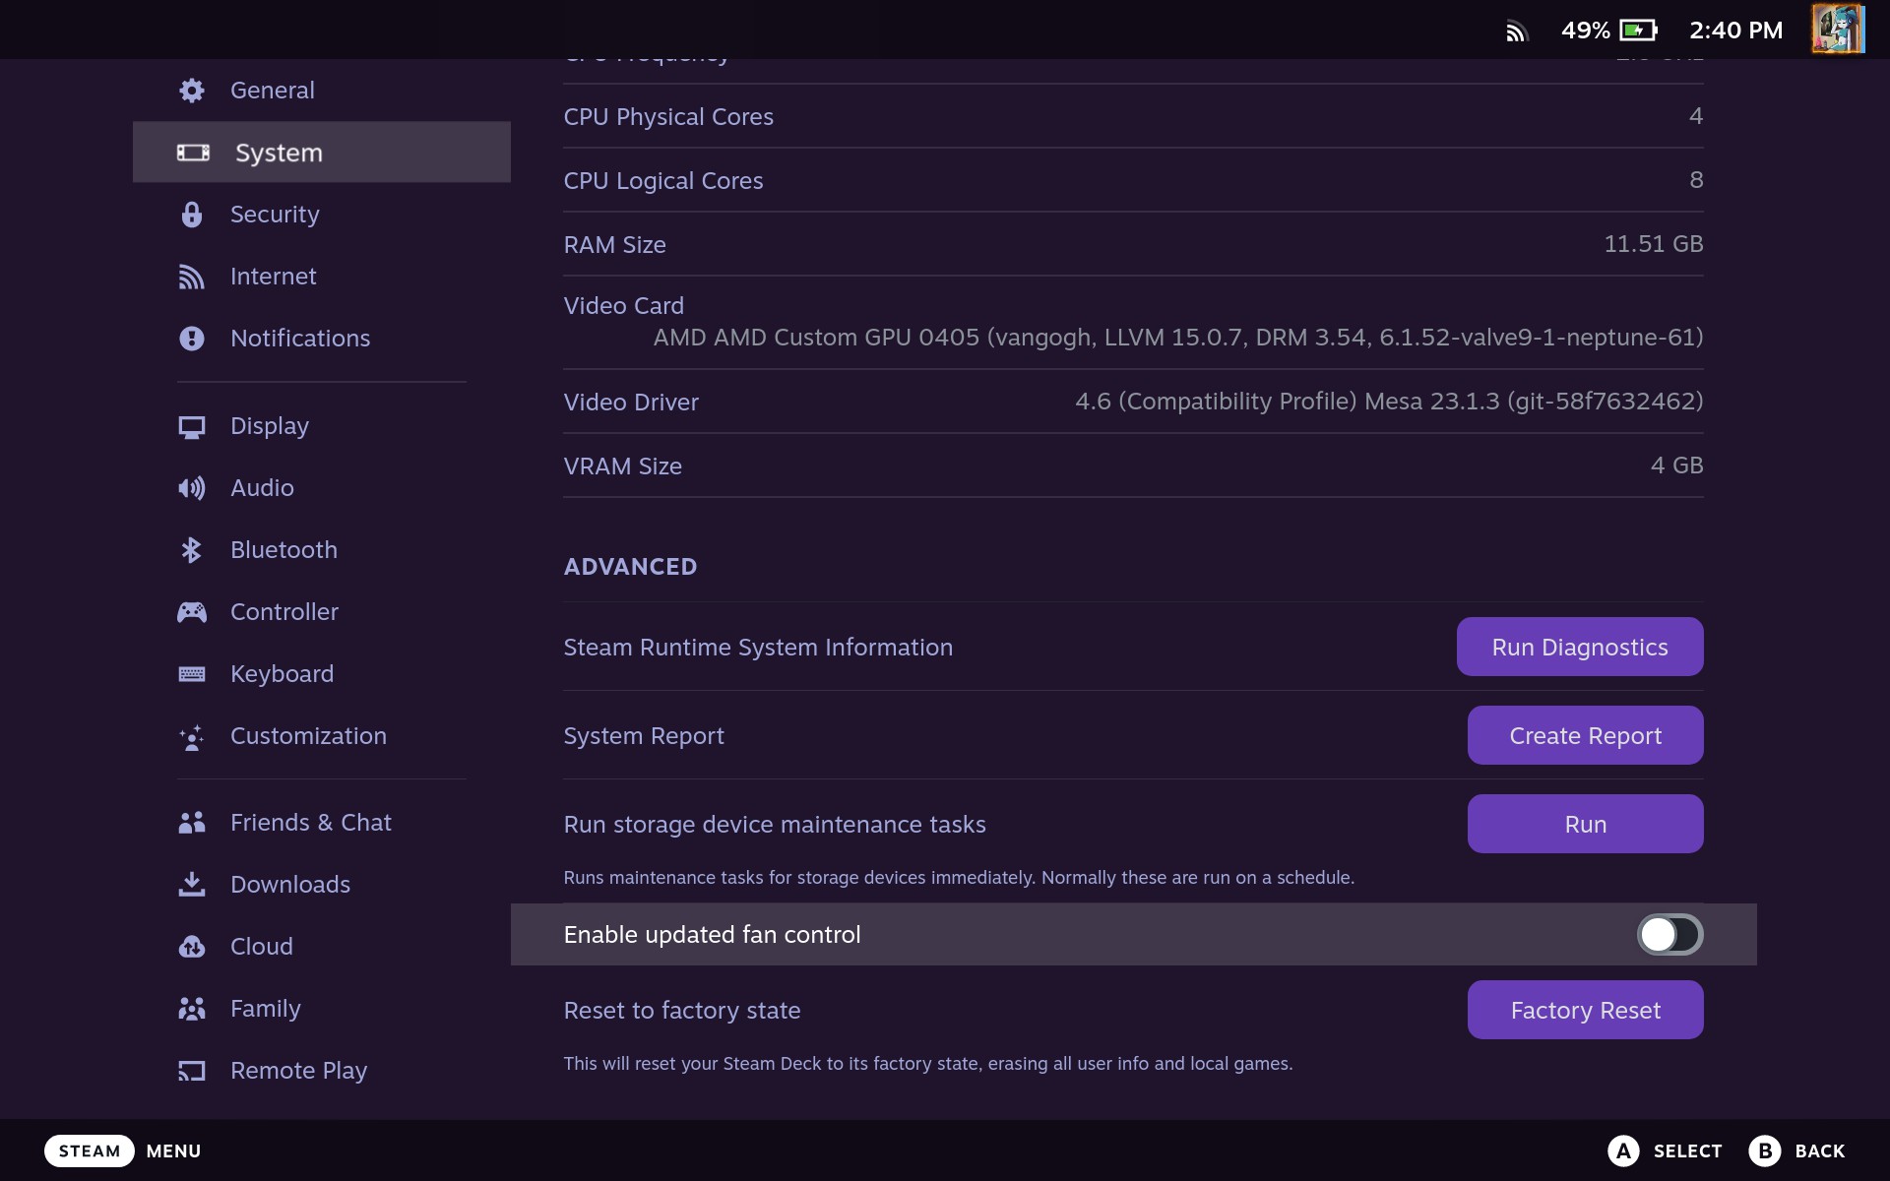The image size is (1890, 1181).
Task: Click the Audio speaker icon
Action: pyautogui.click(x=192, y=488)
